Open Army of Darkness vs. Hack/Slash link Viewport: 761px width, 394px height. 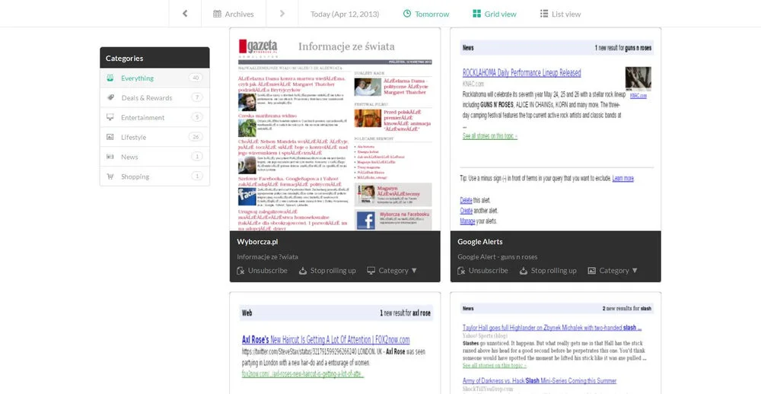(540, 381)
